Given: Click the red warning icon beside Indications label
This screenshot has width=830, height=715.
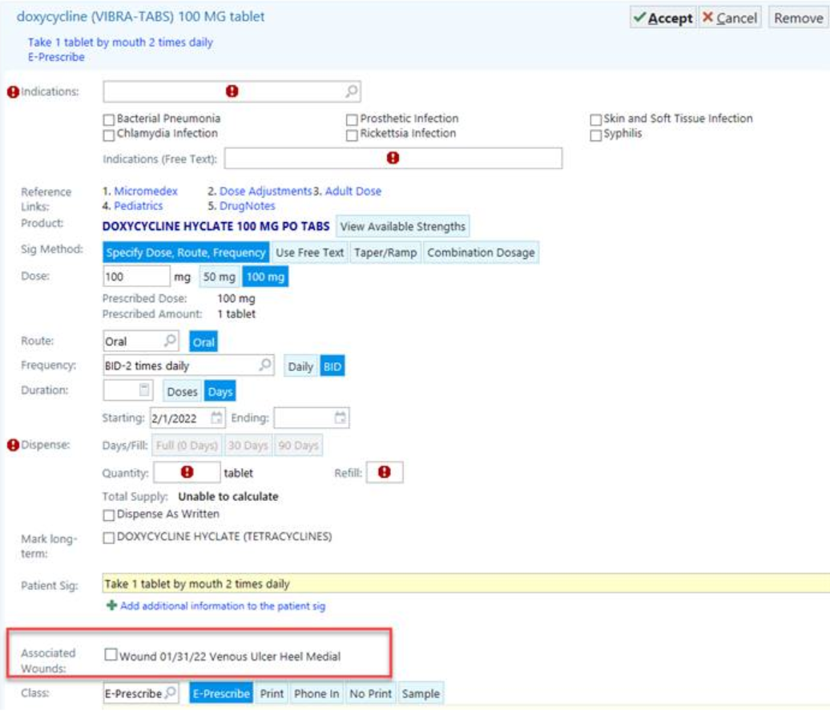Looking at the screenshot, I should point(14,92).
